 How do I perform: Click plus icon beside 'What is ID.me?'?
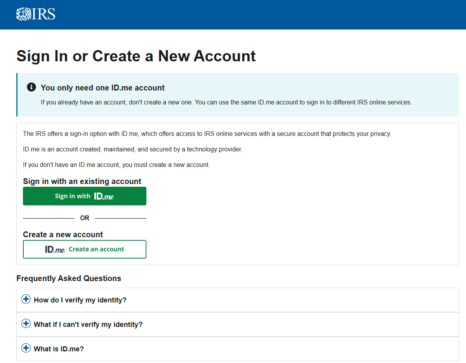[26, 348]
